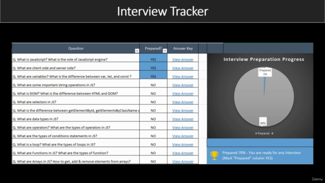Click the Interview Preparation Progress chart title
The height and width of the screenshot is (183, 325).
[264, 59]
